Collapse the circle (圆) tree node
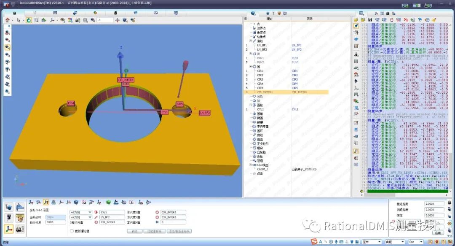 [251, 67]
